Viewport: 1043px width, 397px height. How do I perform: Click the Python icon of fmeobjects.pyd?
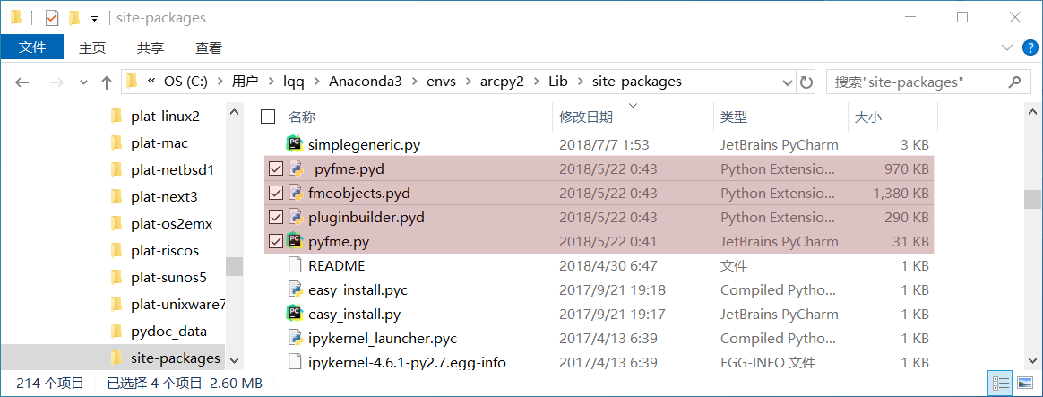pyautogui.click(x=296, y=194)
